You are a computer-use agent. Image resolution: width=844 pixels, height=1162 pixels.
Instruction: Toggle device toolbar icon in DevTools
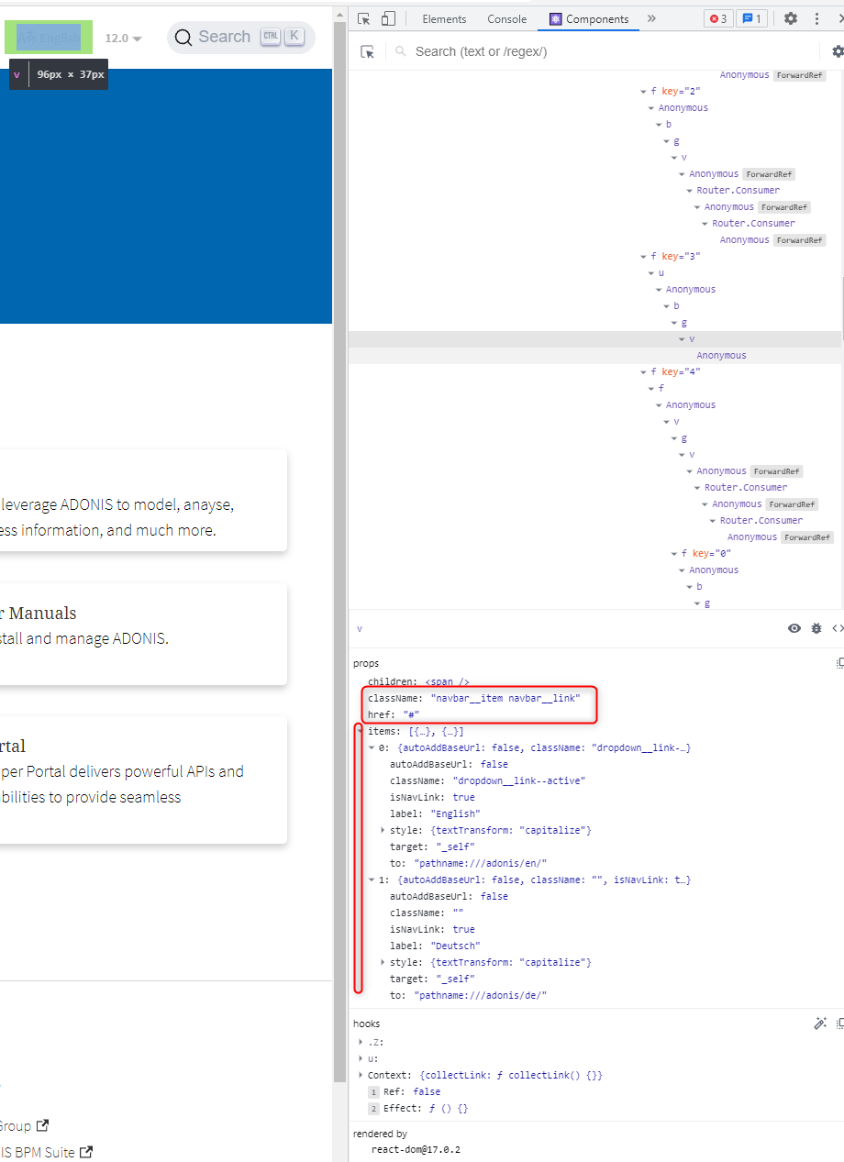coord(388,18)
